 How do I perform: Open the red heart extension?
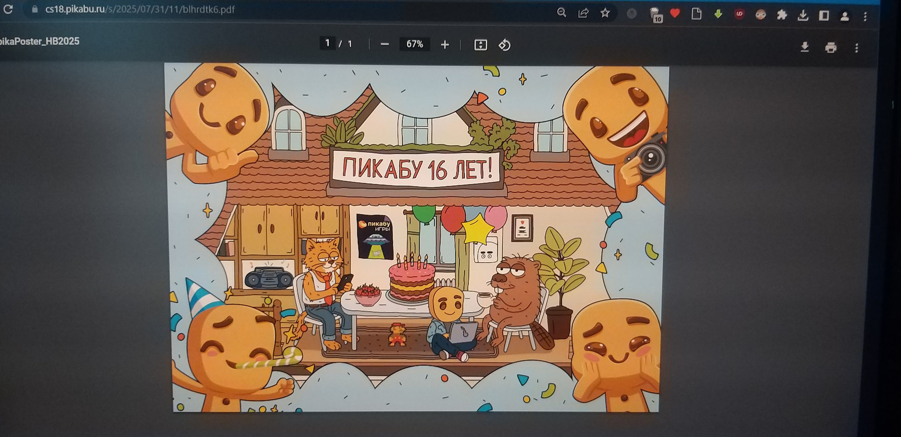point(675,13)
